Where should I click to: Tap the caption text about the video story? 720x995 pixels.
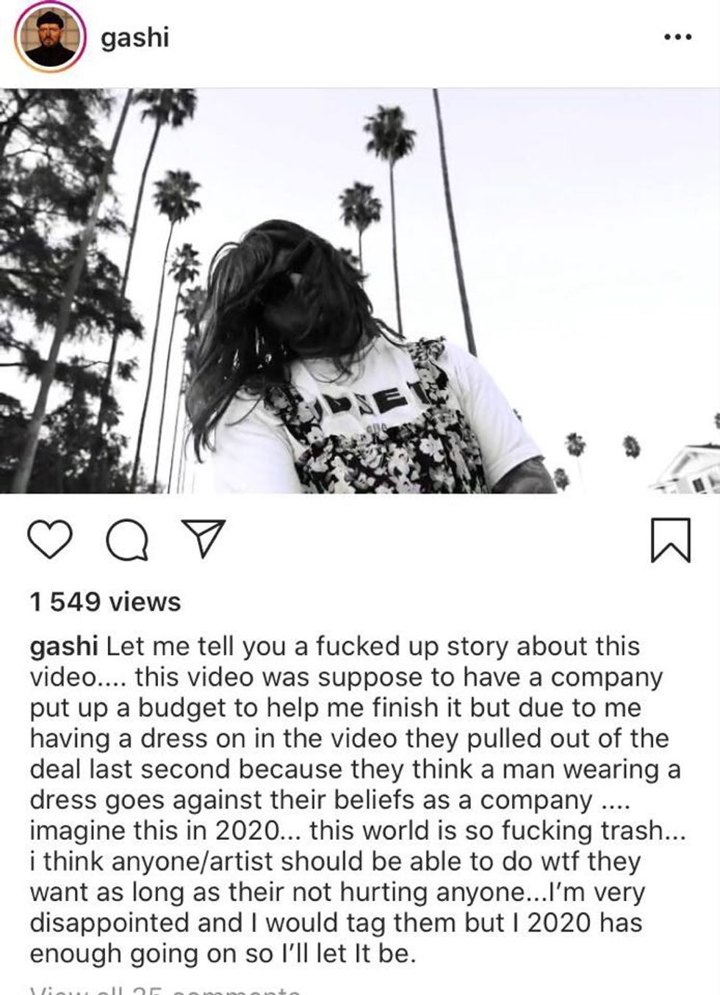click(x=358, y=800)
